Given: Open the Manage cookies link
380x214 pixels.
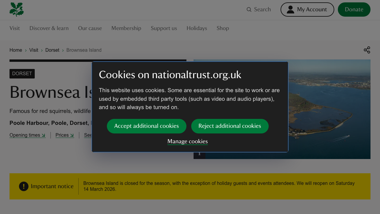Looking at the screenshot, I should click(188, 141).
